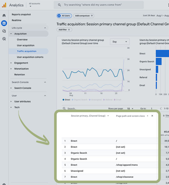Image resolution: width=169 pixels, height=185 pixels.
Task: Toggle the Organic Search legend item
Action: [79, 100]
